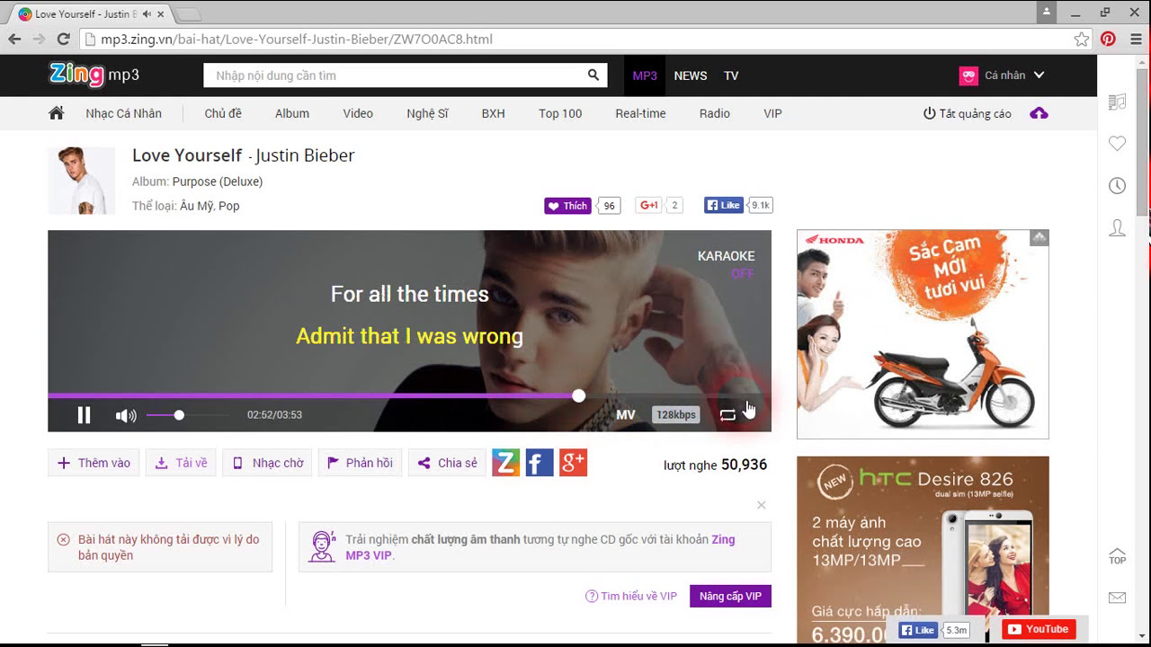Click Justin Bieber song thumbnail
Viewport: 1151px width, 647px height.
tap(81, 181)
